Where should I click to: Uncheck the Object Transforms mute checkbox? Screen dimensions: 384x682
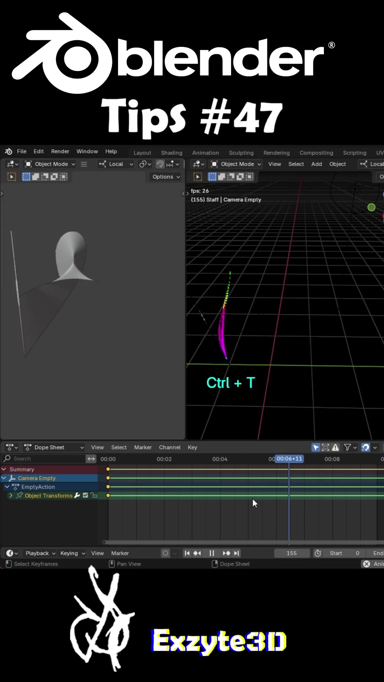(x=85, y=495)
